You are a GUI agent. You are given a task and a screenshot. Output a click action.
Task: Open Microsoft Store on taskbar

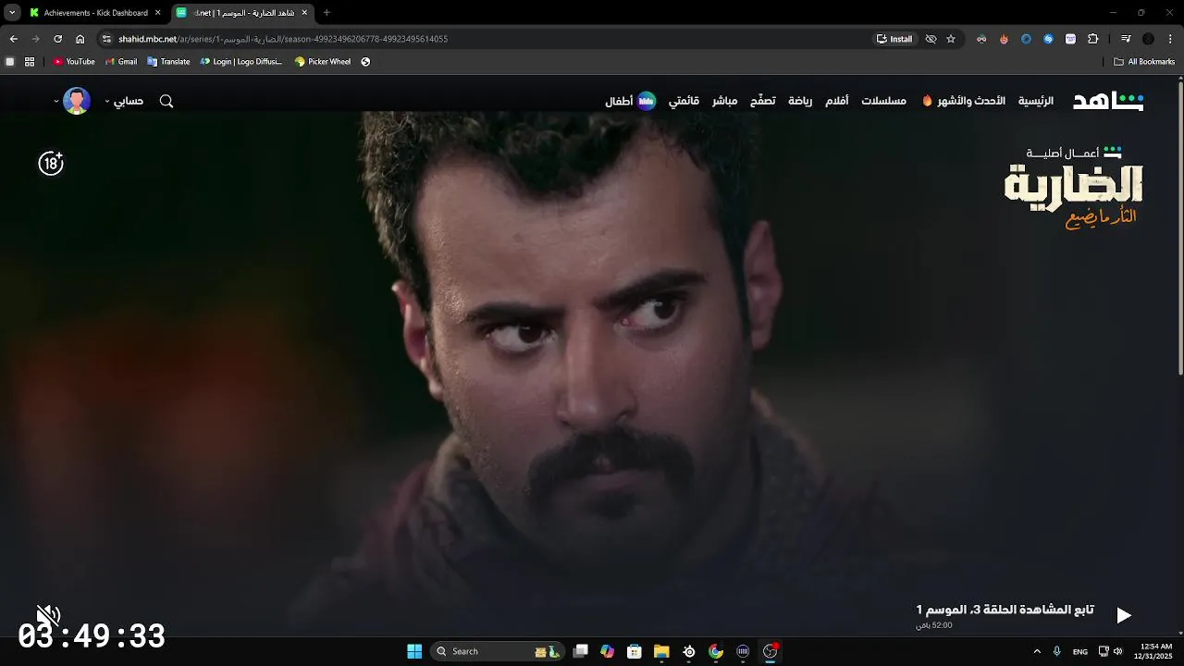click(635, 651)
